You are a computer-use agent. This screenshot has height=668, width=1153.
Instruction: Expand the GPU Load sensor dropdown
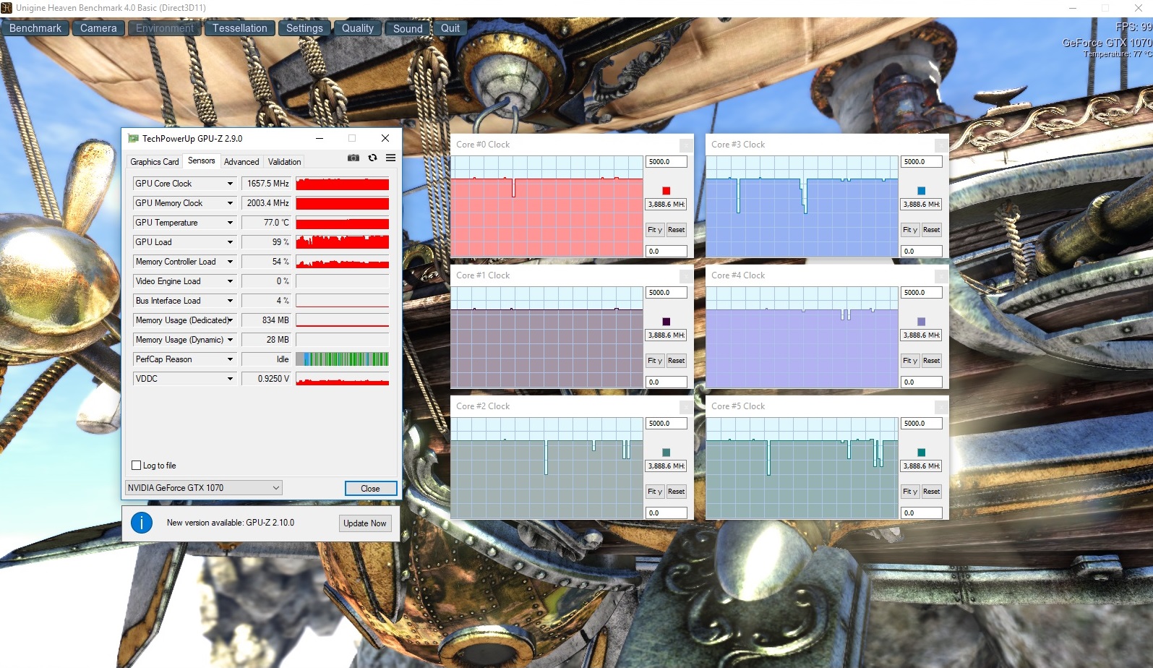tap(230, 242)
